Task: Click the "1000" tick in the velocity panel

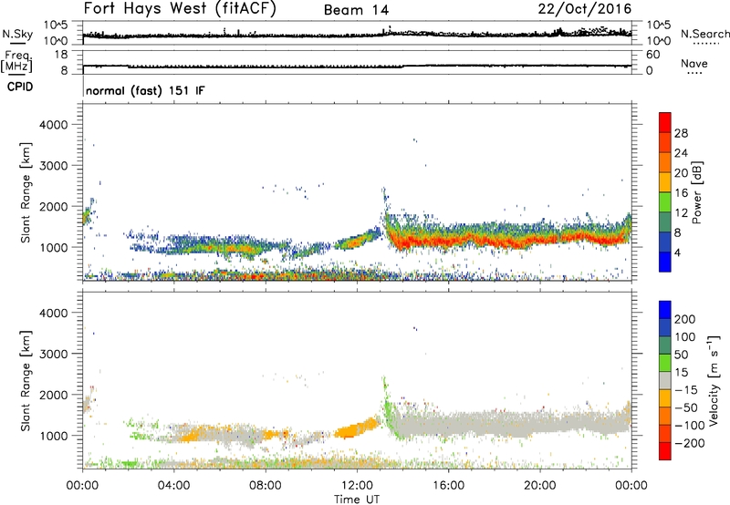Action: pyautogui.click(x=53, y=436)
